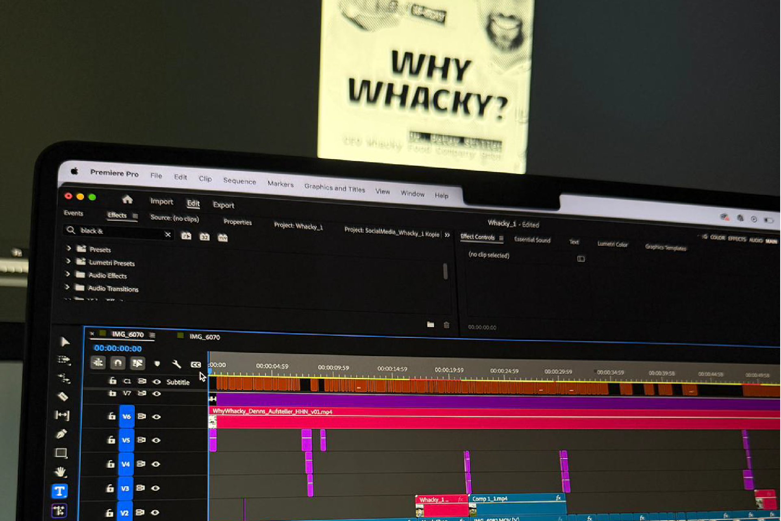Expand the Audio Transitions folder
Screen dimensions: 781x521
coord(67,287)
